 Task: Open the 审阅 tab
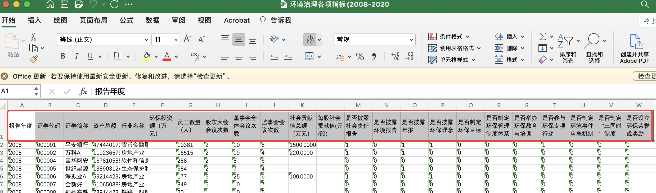178,20
